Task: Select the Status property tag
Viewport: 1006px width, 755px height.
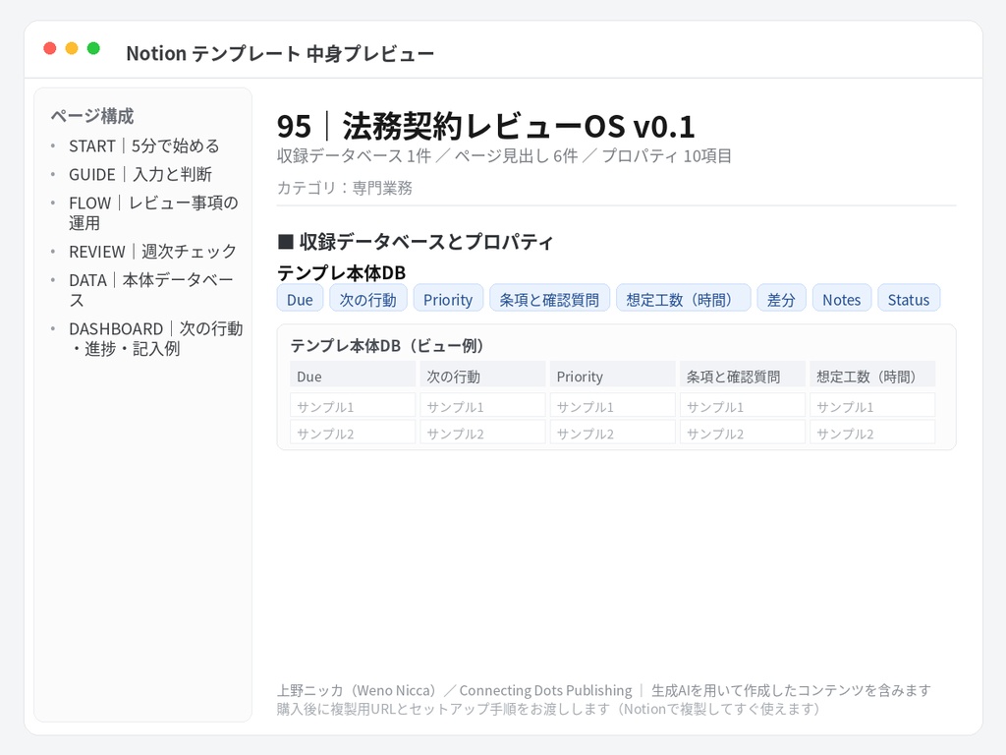Action: [909, 299]
